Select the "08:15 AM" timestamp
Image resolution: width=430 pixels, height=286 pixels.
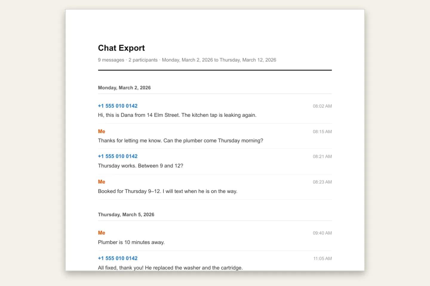322,132
